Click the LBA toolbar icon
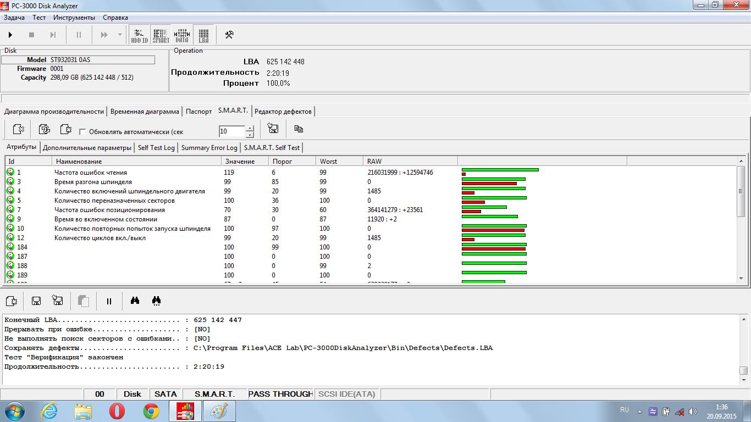The height and width of the screenshot is (422, 751). pos(203,35)
